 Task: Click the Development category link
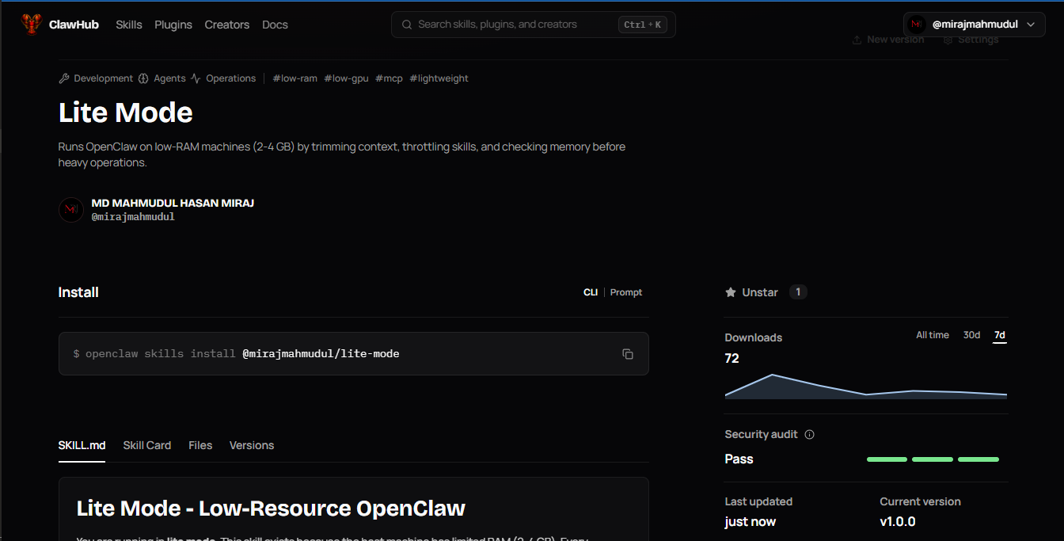[103, 78]
